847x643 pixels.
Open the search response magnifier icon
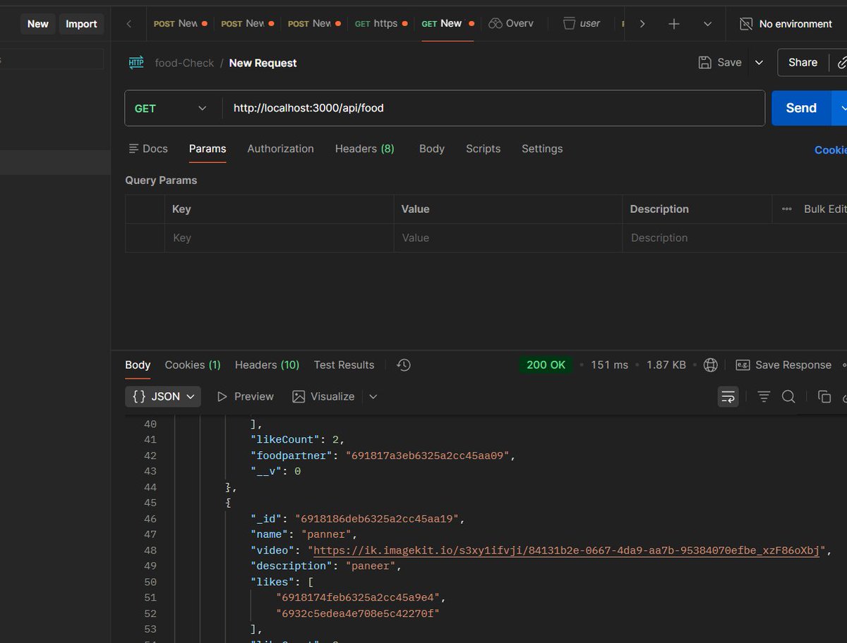click(x=788, y=397)
